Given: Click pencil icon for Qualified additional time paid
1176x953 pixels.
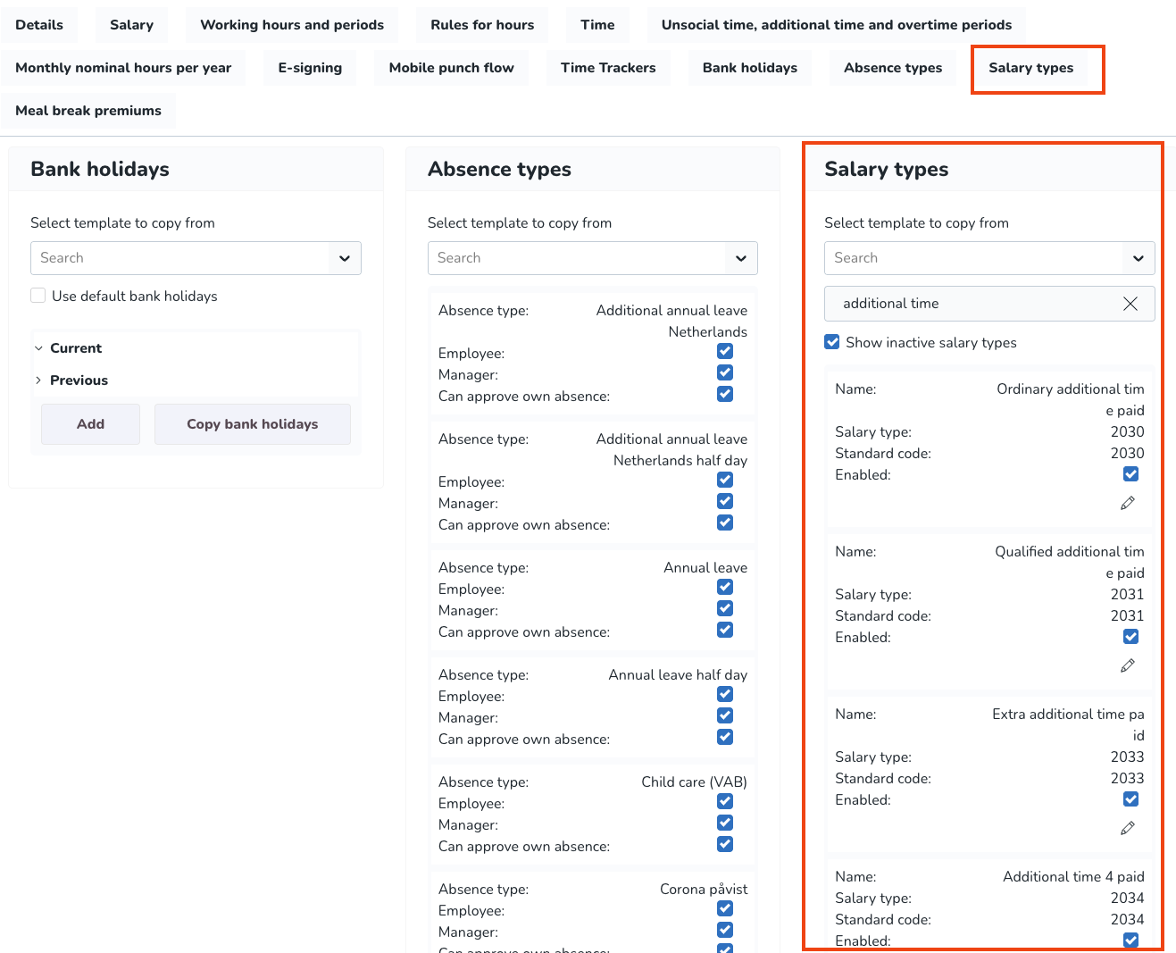Looking at the screenshot, I should (x=1128, y=666).
